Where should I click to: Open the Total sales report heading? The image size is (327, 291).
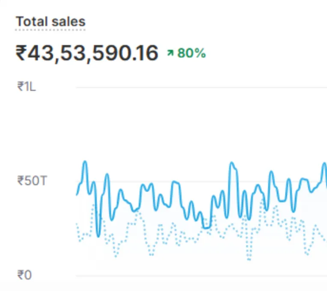click(51, 21)
